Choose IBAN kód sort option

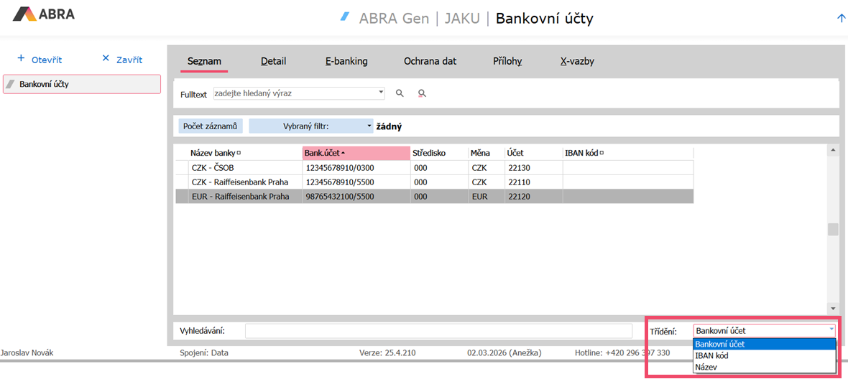(765, 356)
